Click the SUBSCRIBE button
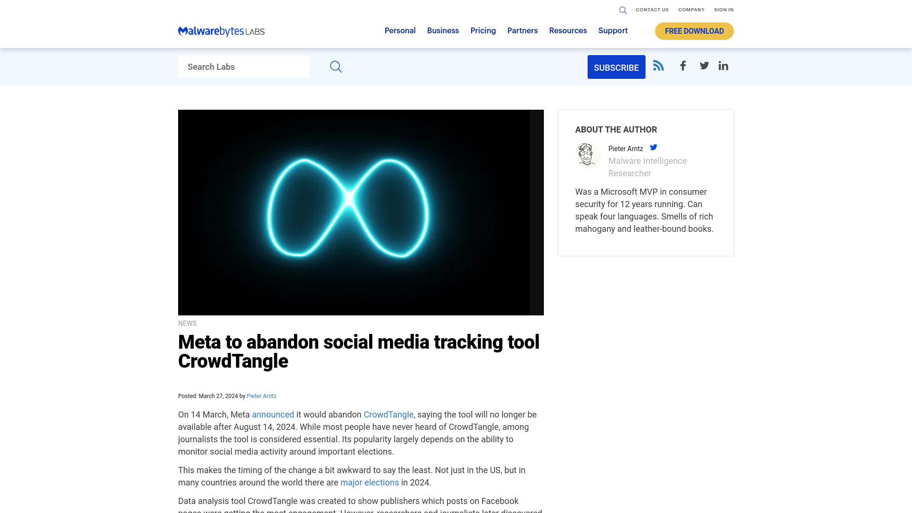 (617, 67)
